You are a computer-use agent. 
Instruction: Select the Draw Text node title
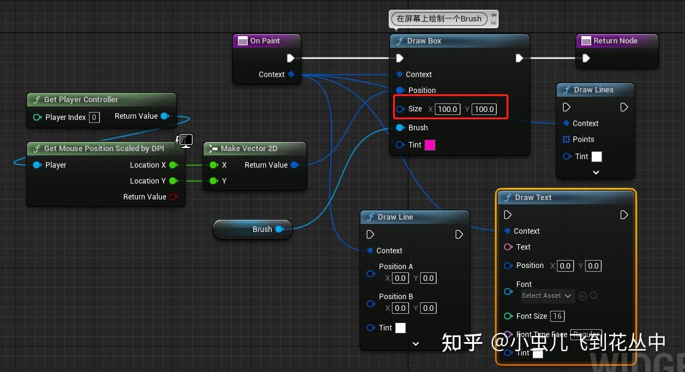(533, 197)
